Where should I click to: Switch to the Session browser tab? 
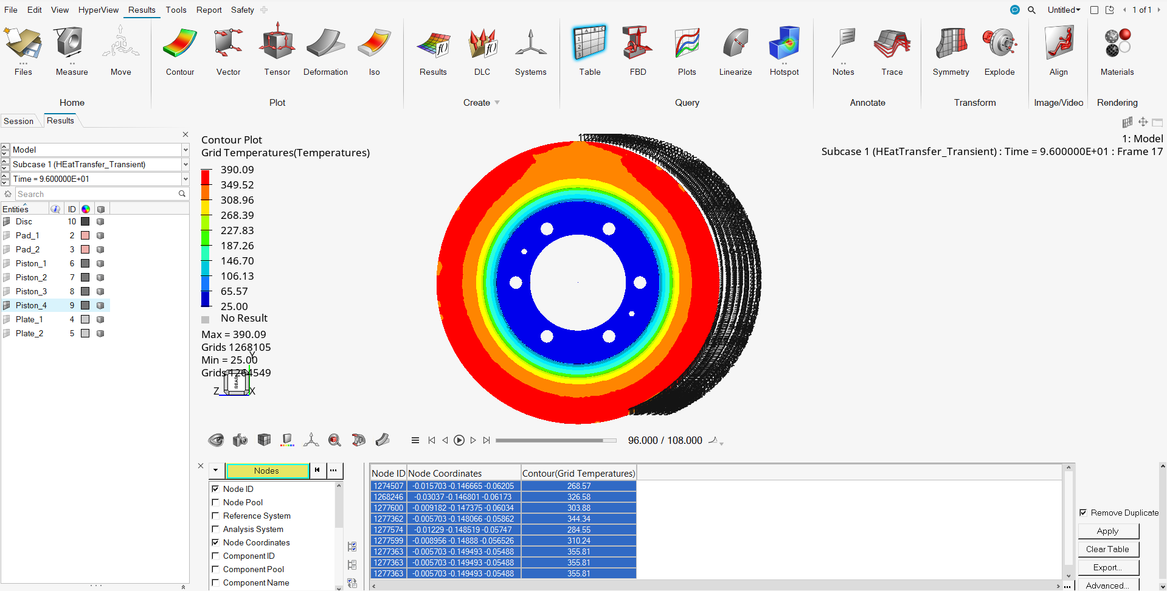19,121
